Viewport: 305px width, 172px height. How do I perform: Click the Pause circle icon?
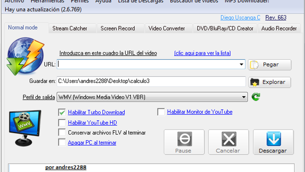[x=184, y=139]
